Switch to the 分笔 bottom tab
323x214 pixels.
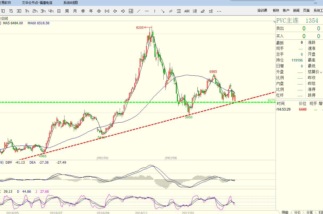[309, 212]
